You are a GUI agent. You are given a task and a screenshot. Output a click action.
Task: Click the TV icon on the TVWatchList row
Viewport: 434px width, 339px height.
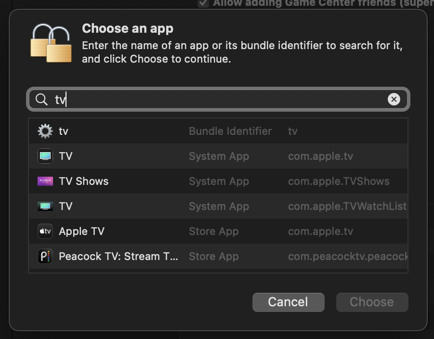pos(45,206)
